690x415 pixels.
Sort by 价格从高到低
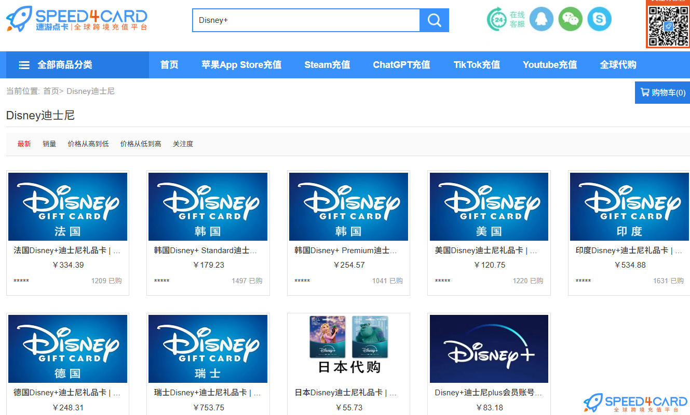click(x=88, y=144)
